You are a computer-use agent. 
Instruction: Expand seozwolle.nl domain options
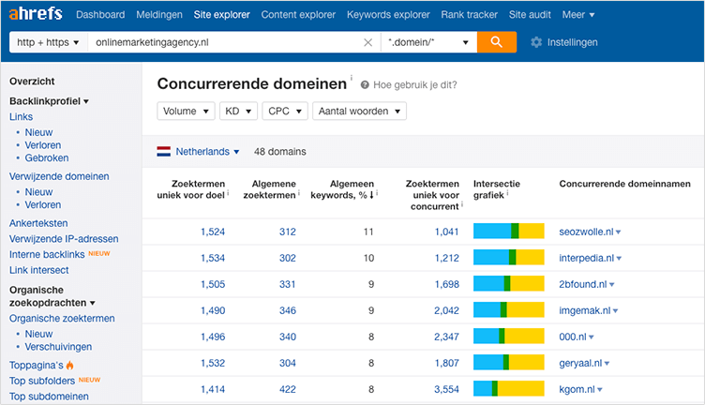pos(618,232)
